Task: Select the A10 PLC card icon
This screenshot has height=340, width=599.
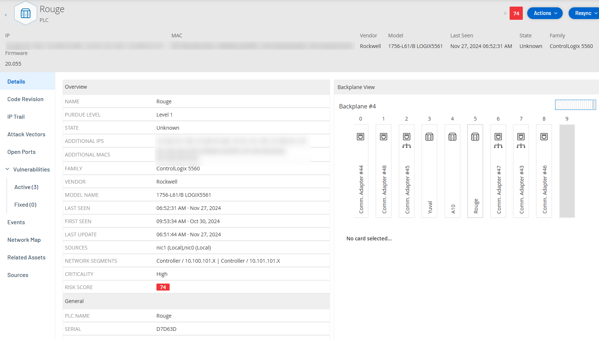Action: pyautogui.click(x=452, y=137)
